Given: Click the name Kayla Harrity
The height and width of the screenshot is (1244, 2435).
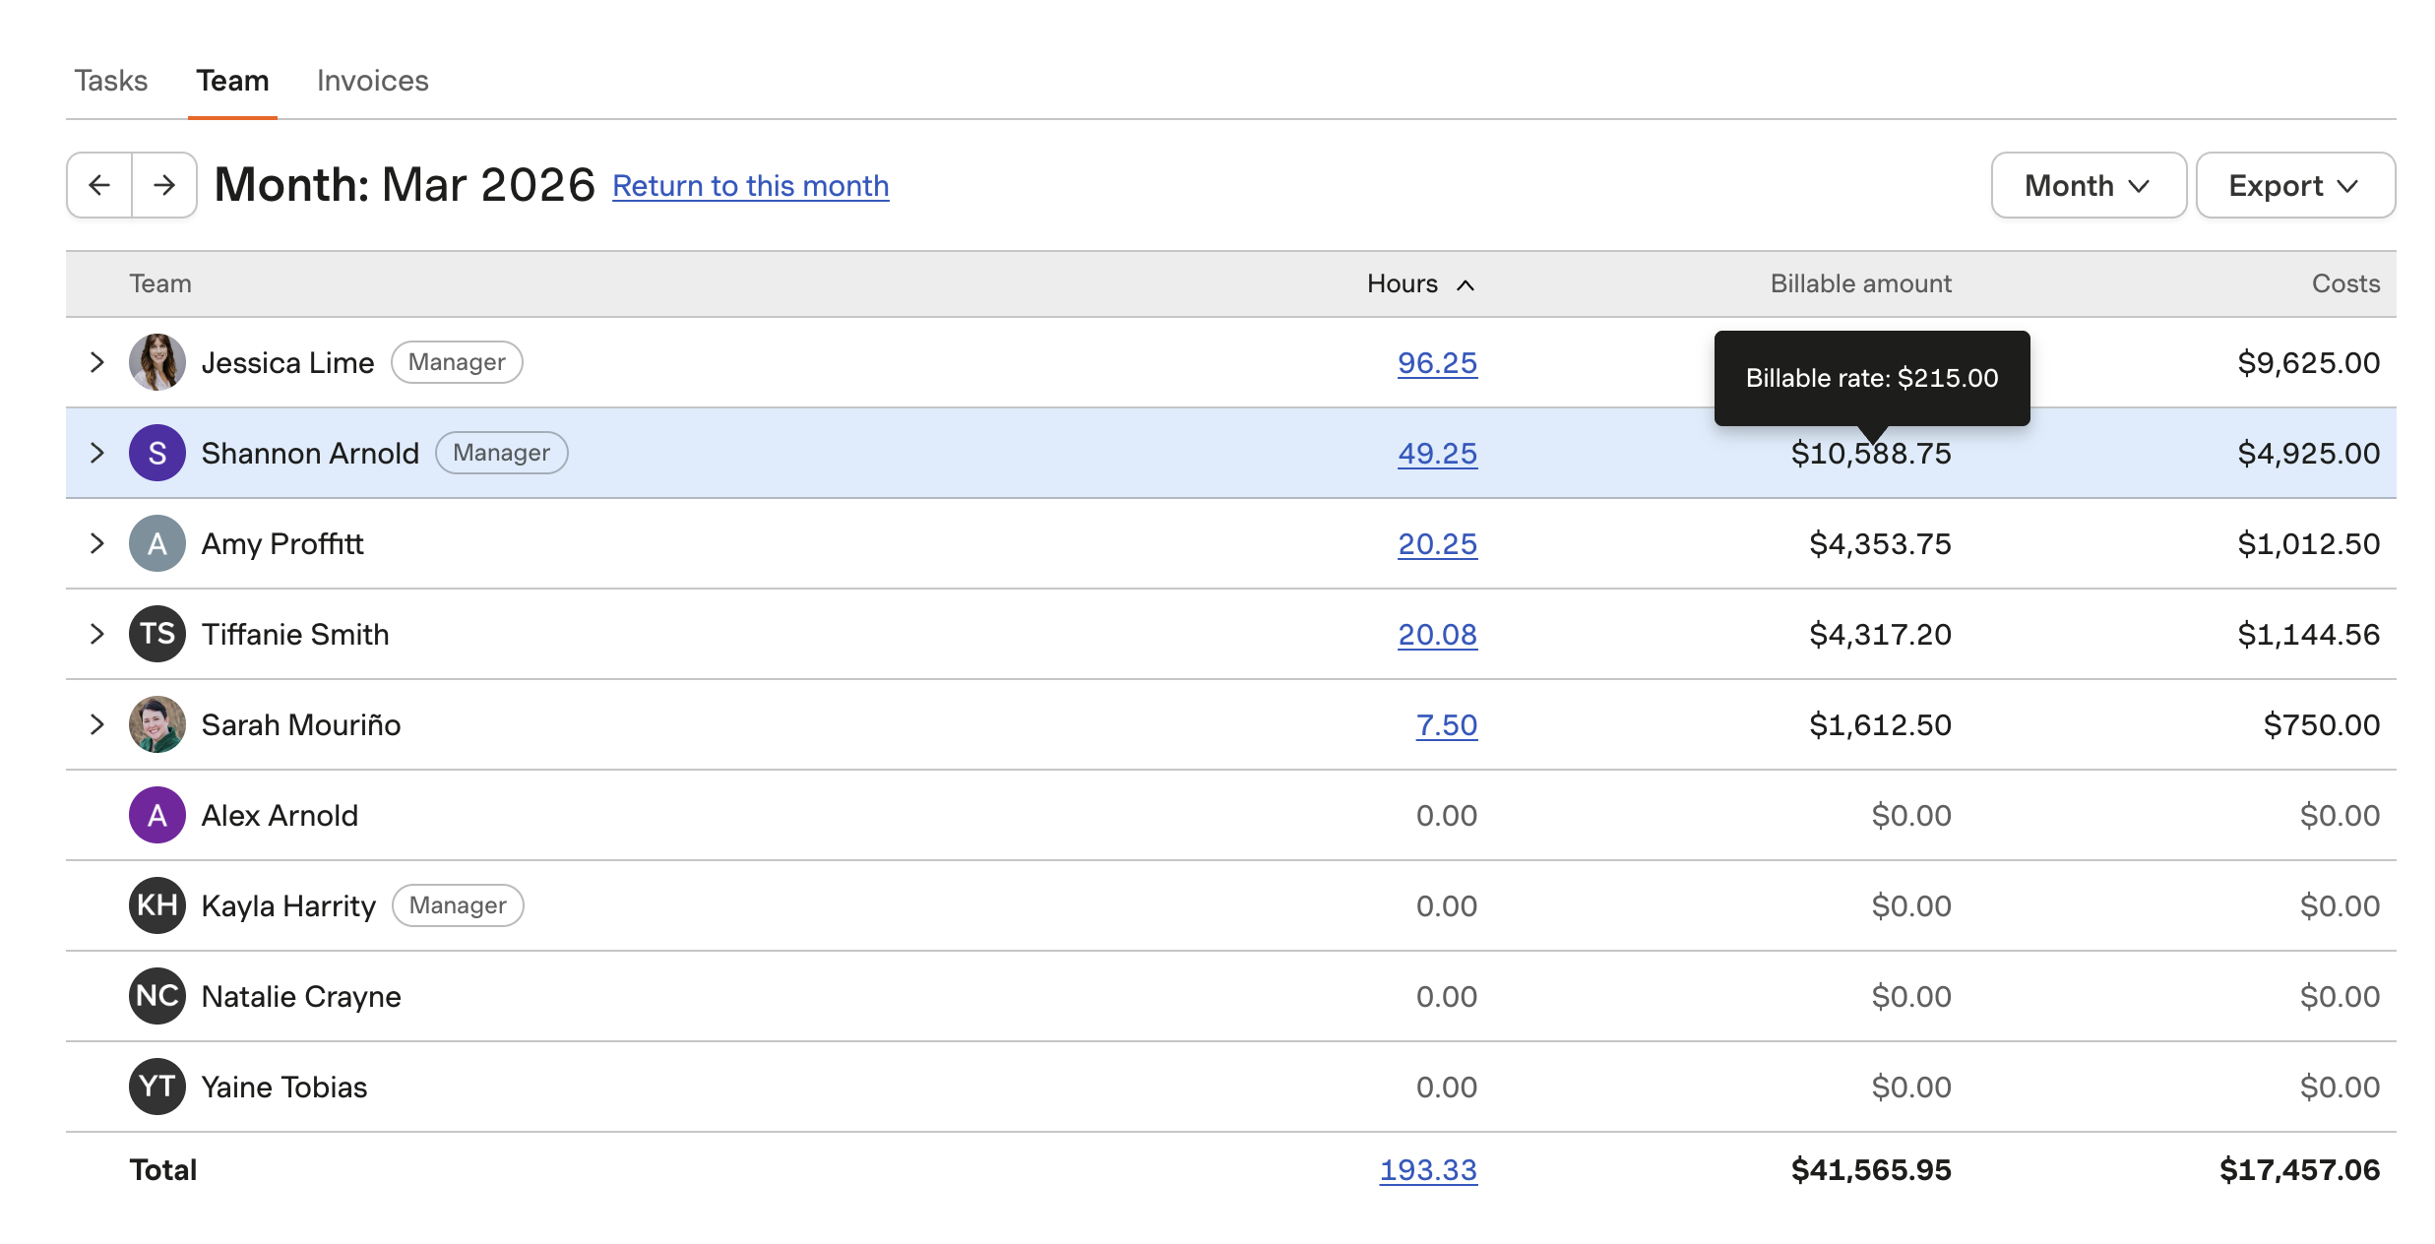Looking at the screenshot, I should click(288, 906).
